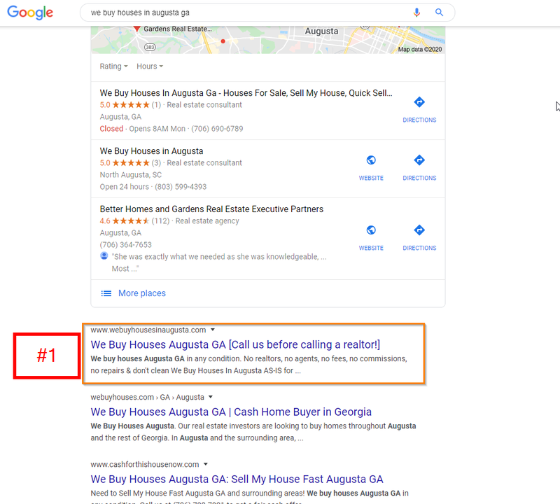Viewport: 560px width, 504px height.
Task: Click the blue search magnifier icon
Action: (x=439, y=13)
